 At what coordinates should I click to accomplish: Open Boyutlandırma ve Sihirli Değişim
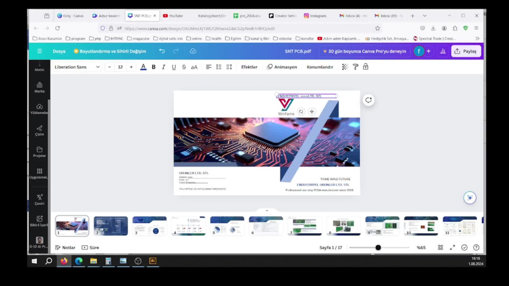(x=110, y=51)
